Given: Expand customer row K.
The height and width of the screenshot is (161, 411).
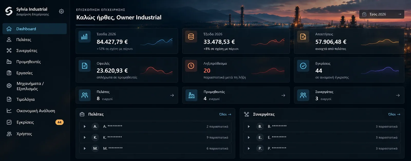Looking at the screenshot, I should coord(85,137).
